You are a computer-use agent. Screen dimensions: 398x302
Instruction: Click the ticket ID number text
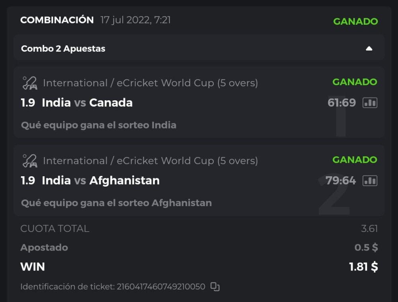click(161, 286)
